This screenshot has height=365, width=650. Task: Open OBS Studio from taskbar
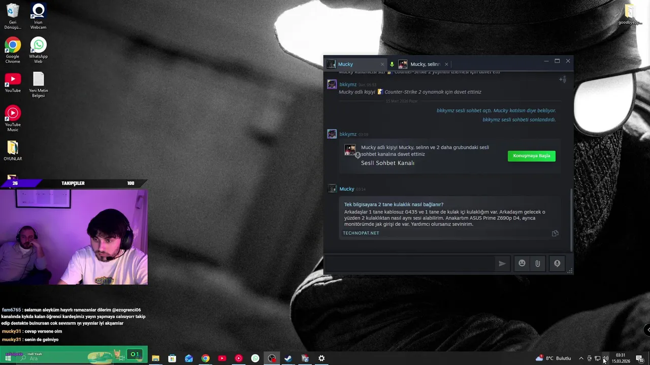tap(272, 358)
